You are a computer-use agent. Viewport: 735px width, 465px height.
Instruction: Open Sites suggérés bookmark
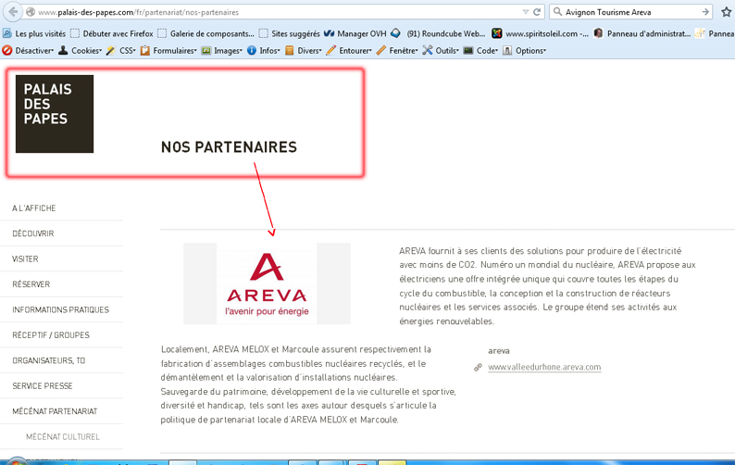tap(290, 33)
